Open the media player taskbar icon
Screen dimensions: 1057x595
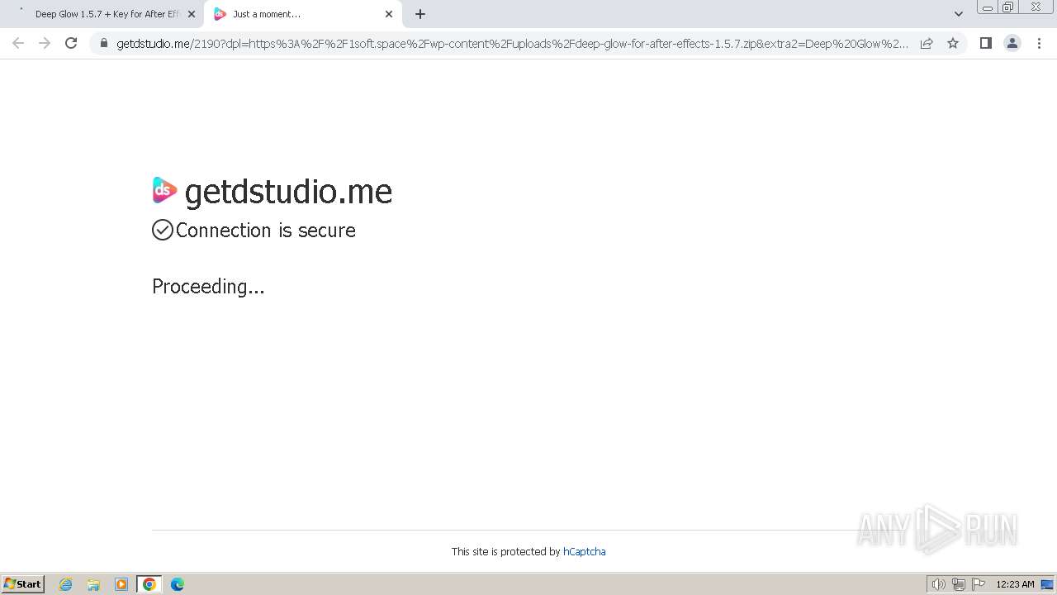pos(121,584)
